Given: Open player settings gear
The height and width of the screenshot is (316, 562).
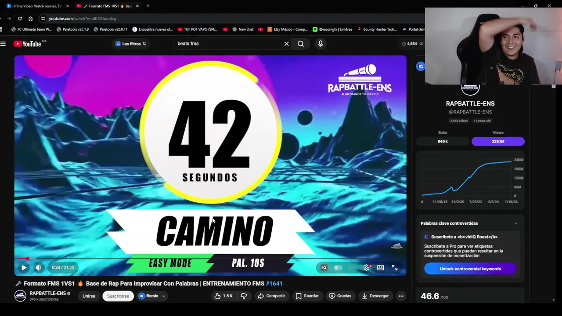Looking at the screenshot, I should 366,268.
